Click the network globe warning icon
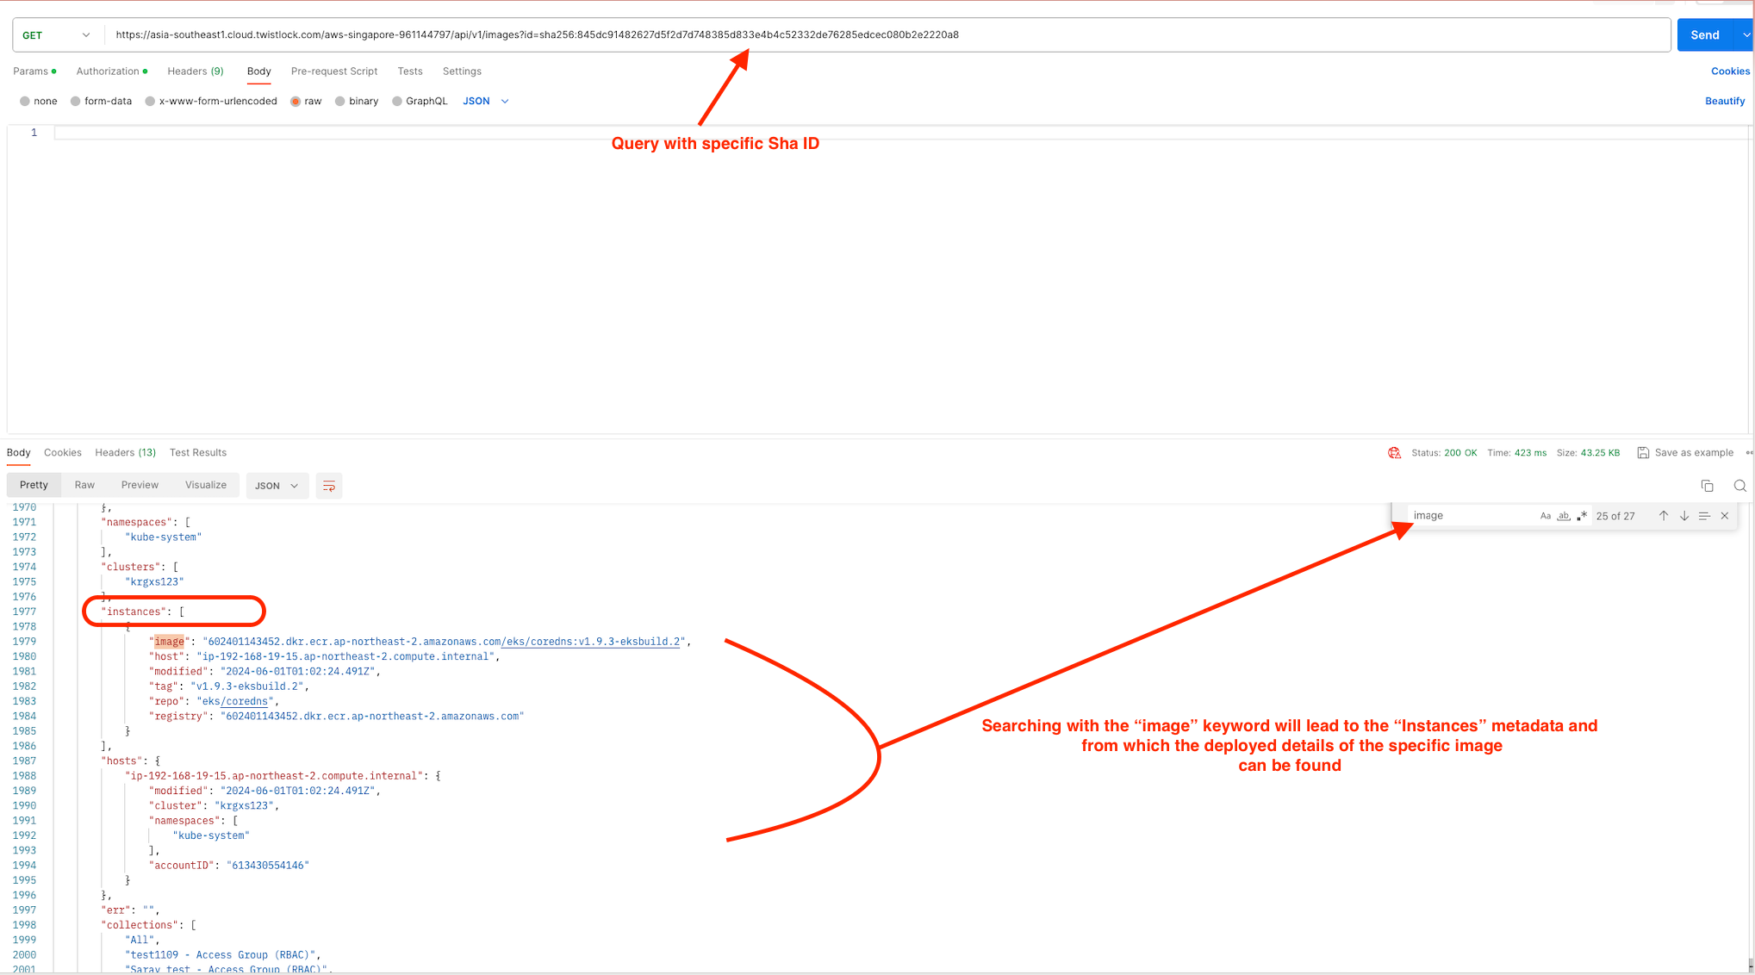 pyautogui.click(x=1394, y=453)
